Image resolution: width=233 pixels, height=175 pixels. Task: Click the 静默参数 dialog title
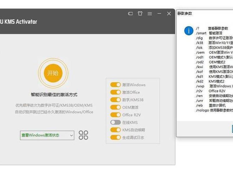[x=185, y=13]
